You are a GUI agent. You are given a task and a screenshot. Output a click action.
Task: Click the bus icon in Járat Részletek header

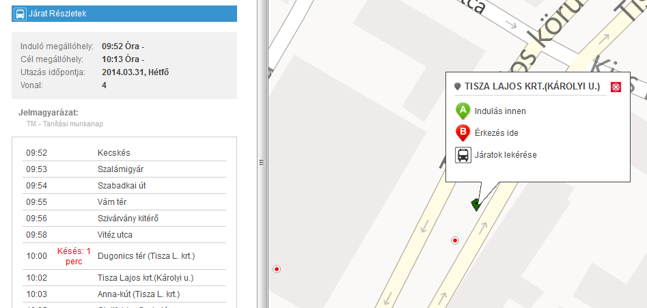tap(20, 14)
